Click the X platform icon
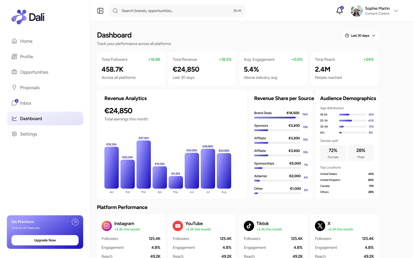The image size is (413, 258). tap(320, 226)
